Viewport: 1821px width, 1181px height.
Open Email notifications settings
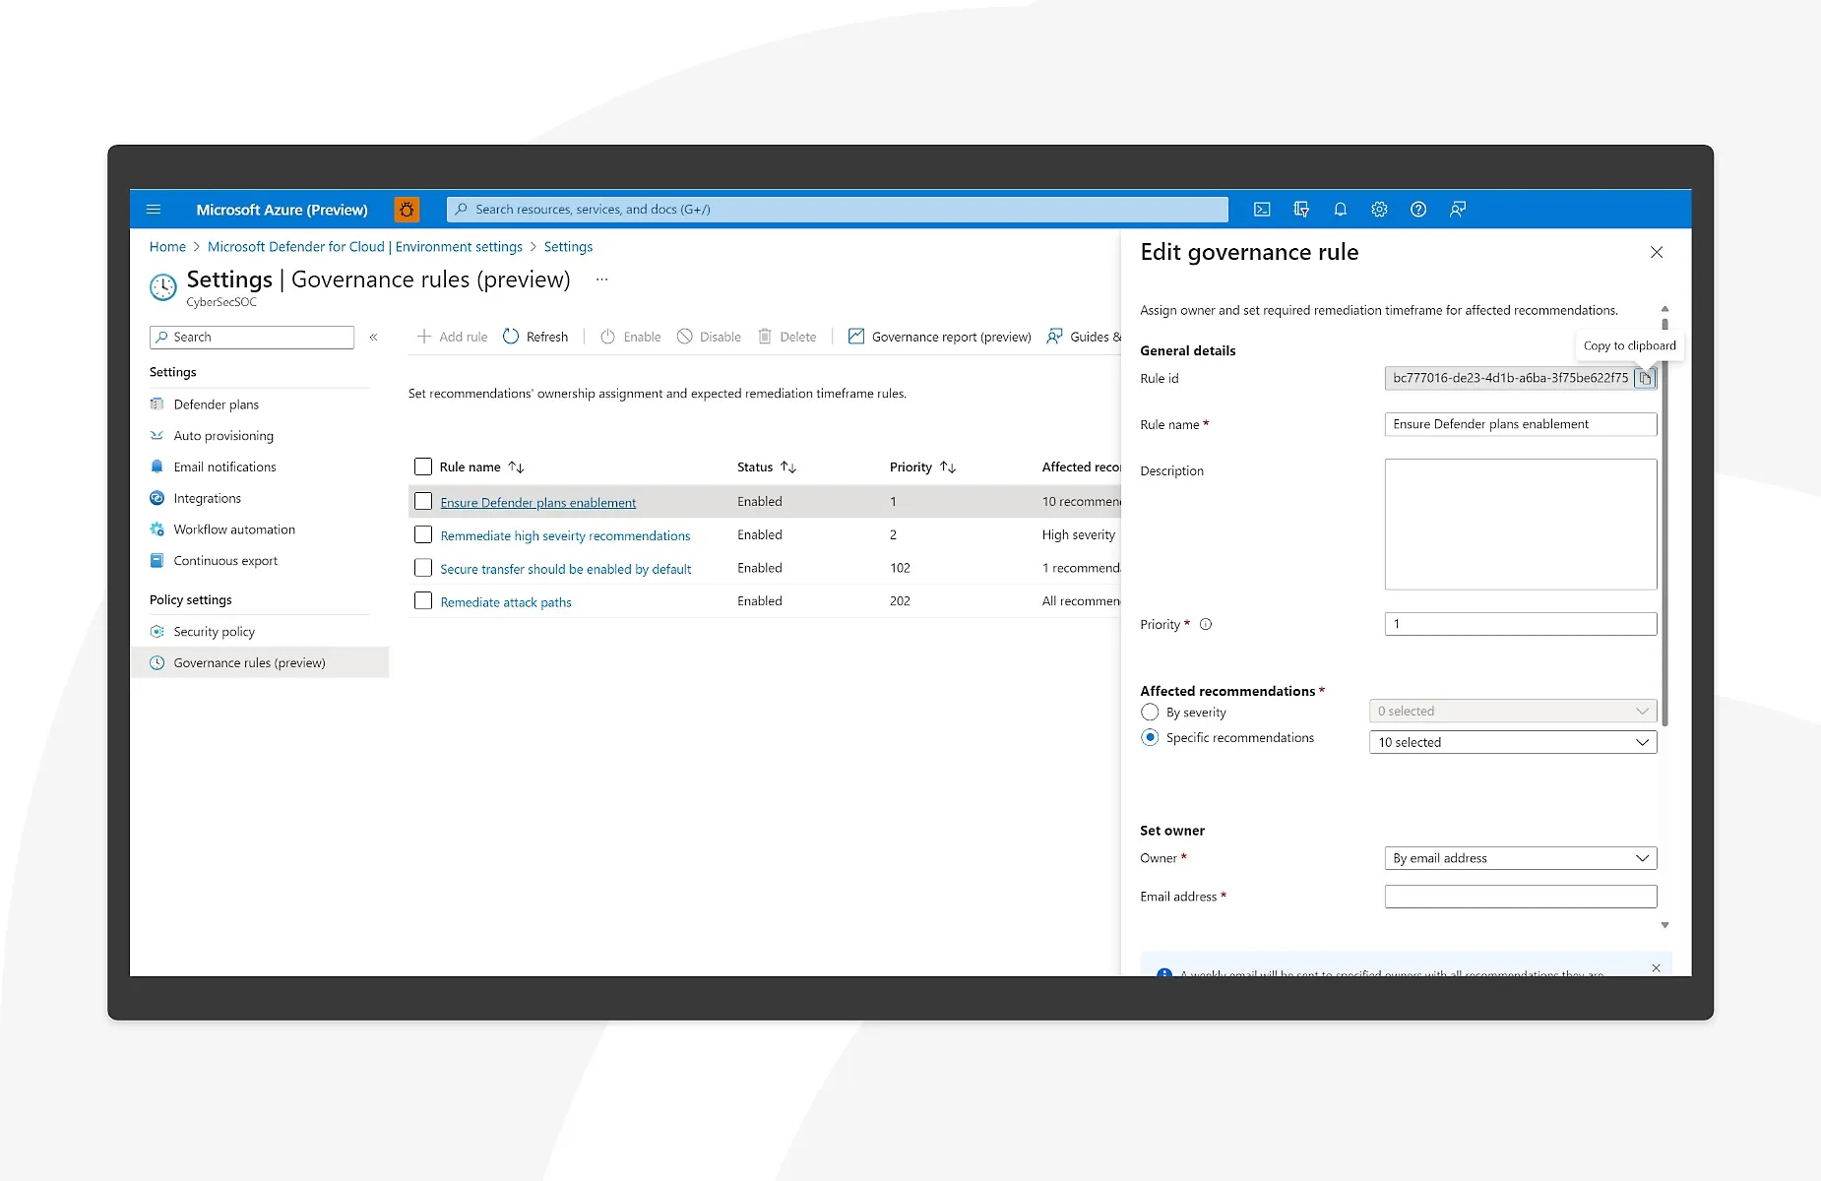pyautogui.click(x=224, y=467)
